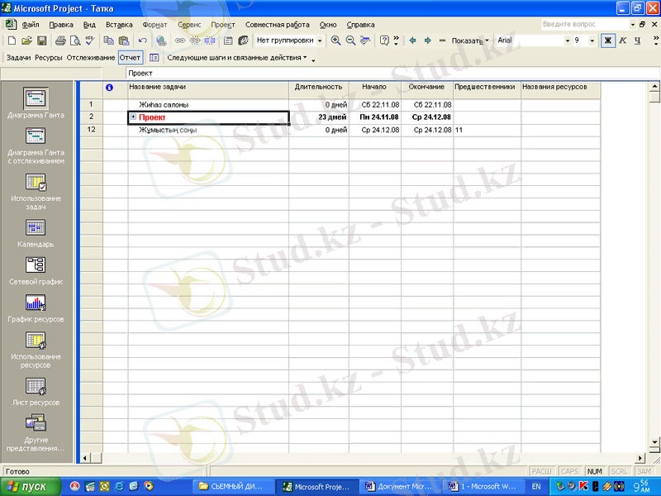This screenshot has width=661, height=496.
Task: Open the Правка menu
Action: click(x=61, y=25)
